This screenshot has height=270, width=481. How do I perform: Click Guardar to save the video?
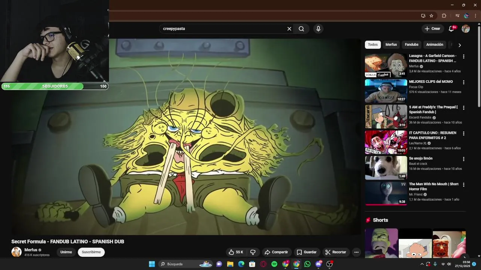click(x=307, y=252)
